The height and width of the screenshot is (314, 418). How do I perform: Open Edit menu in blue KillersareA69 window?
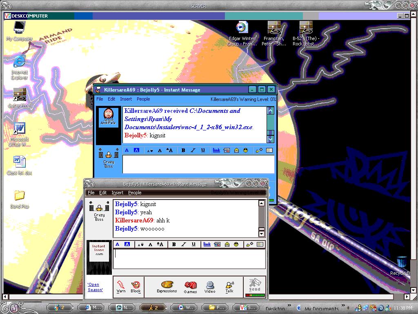pyautogui.click(x=111, y=99)
